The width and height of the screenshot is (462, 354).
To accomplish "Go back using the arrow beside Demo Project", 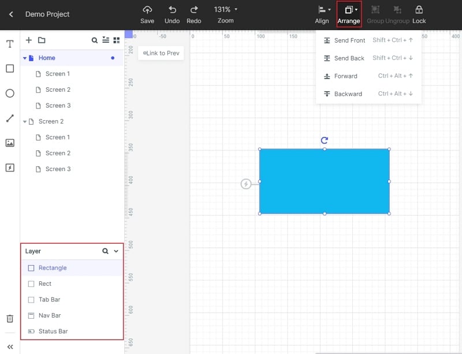I will (11, 14).
